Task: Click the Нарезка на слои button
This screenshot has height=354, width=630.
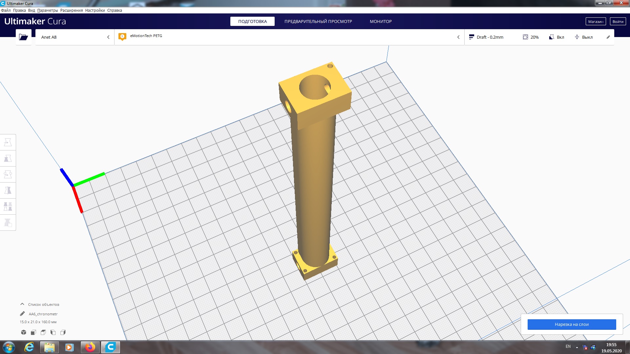Action: [x=572, y=324]
